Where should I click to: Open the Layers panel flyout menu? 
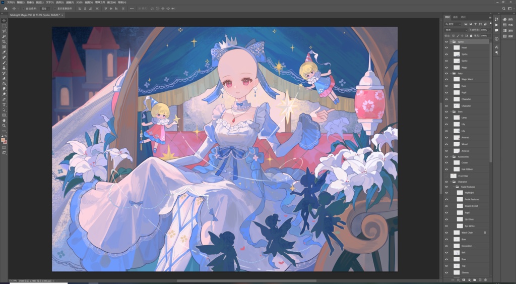tap(490, 17)
